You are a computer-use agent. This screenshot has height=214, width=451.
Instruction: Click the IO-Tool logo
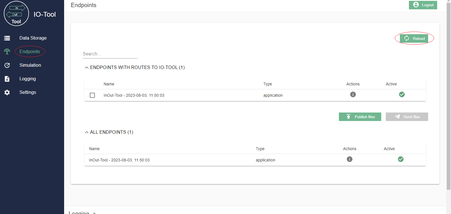(16, 13)
